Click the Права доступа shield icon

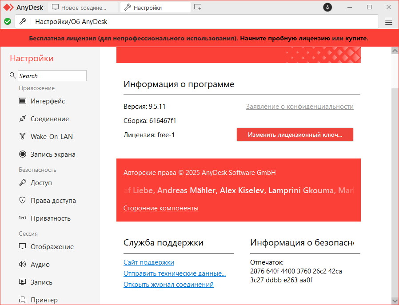click(23, 200)
